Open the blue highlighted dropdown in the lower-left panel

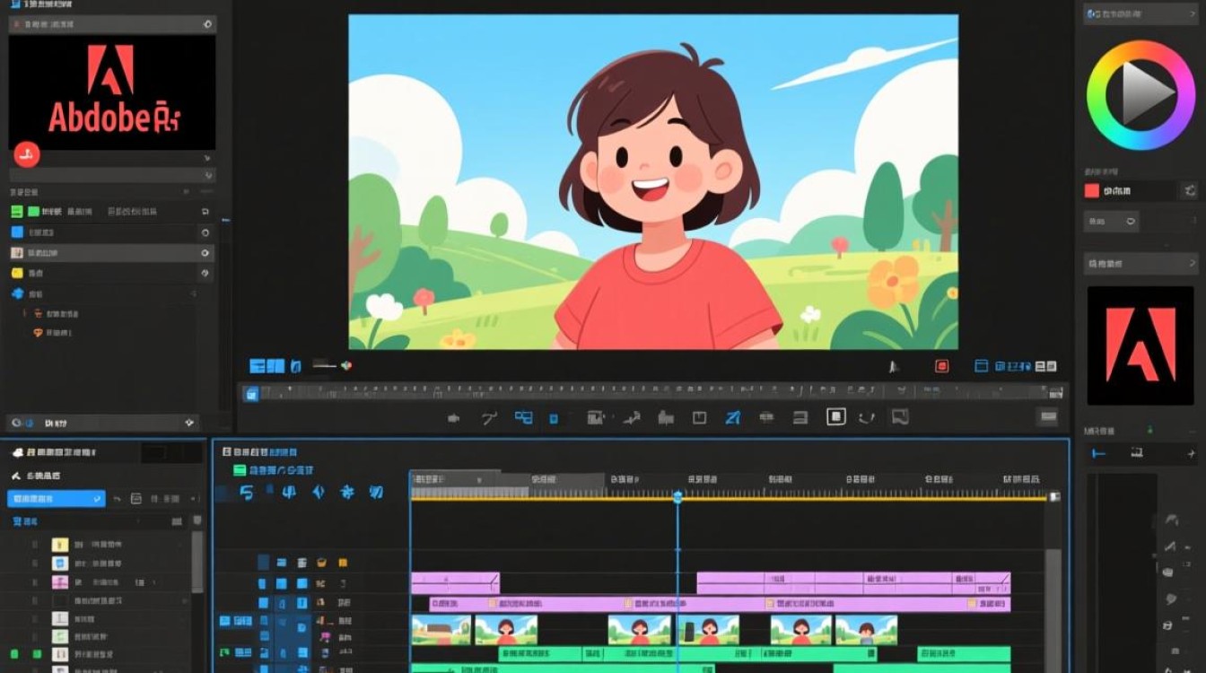coord(57,499)
